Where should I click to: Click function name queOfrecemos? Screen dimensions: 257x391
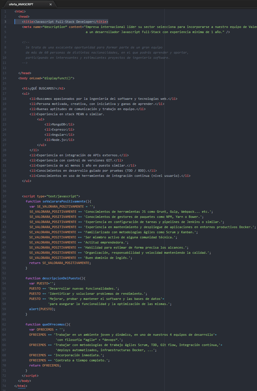coord(54,324)
